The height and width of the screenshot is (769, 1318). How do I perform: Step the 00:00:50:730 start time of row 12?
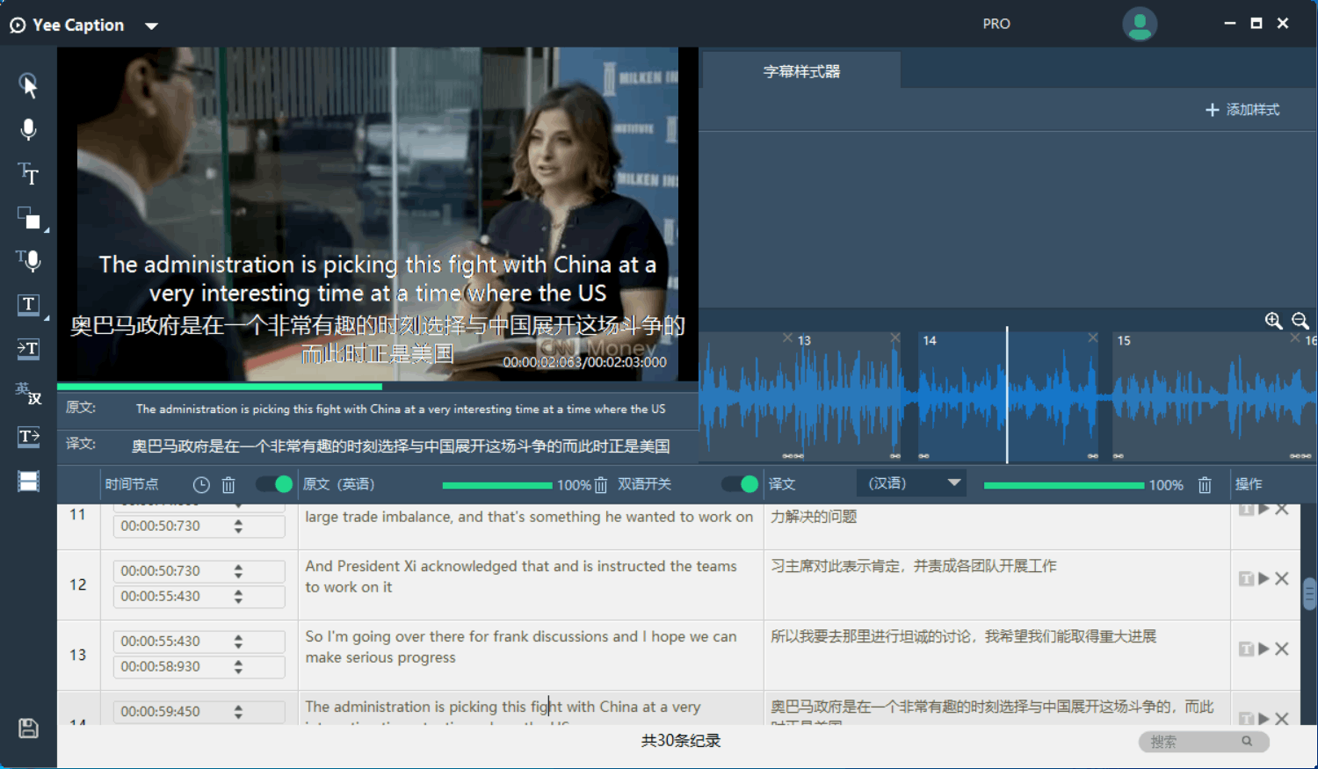point(238,571)
